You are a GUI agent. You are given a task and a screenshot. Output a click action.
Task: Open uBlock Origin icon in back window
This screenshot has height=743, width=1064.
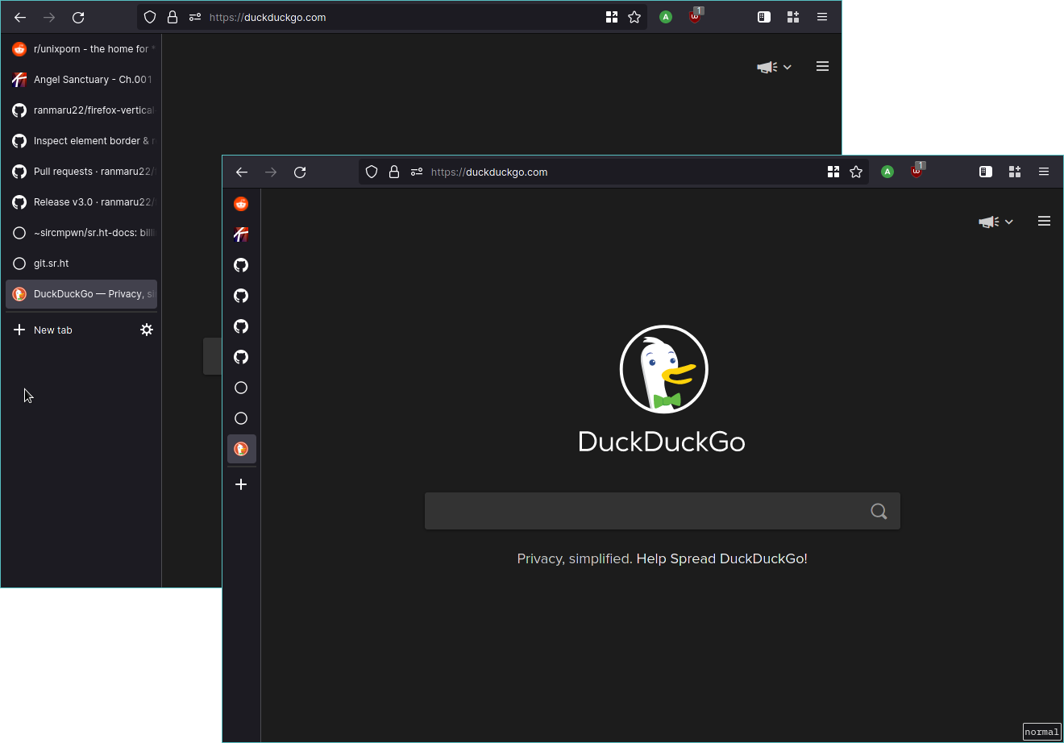click(x=696, y=16)
